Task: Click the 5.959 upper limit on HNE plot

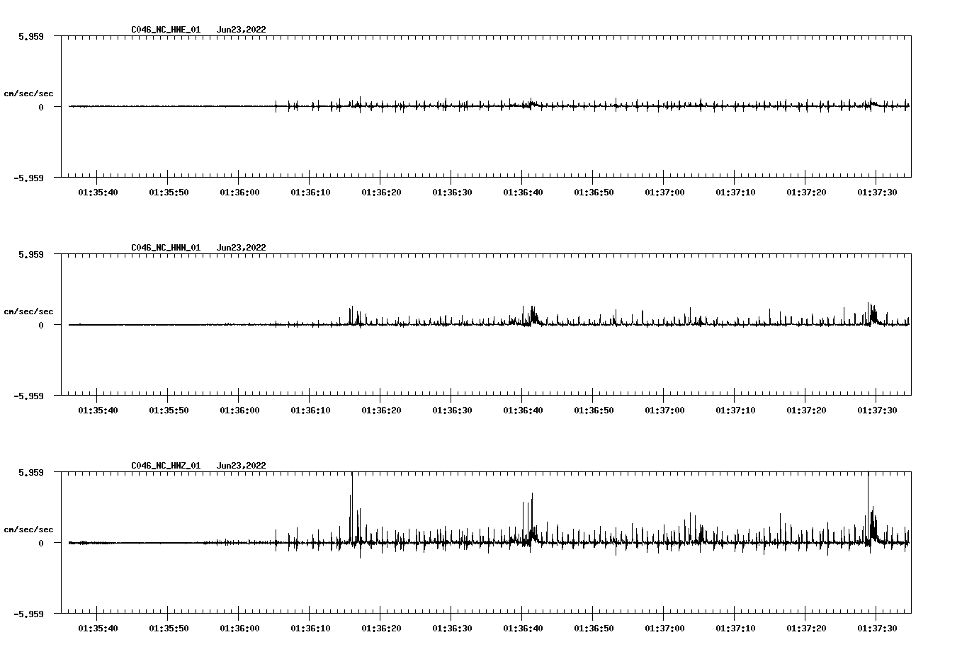Action: coord(30,36)
